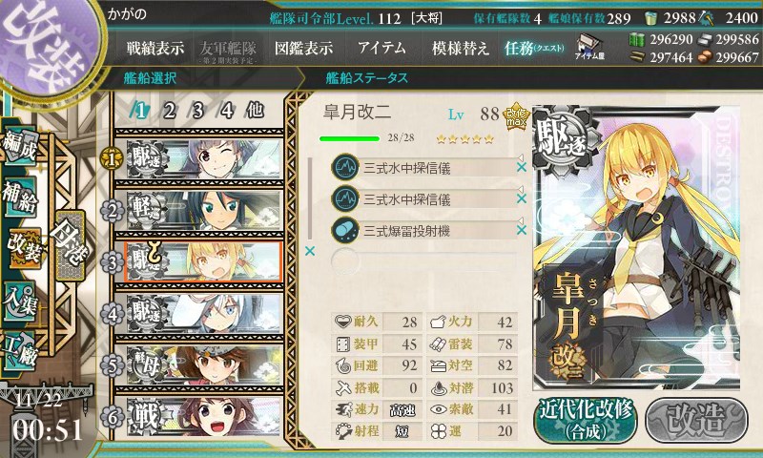Open the 補給 resupply side icon
The image size is (763, 458).
[20, 197]
